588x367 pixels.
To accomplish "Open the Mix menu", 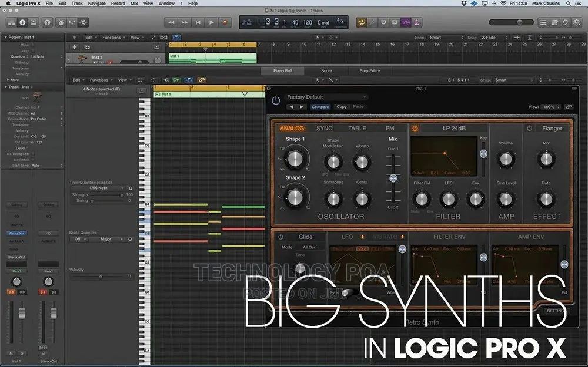I will (134, 4).
